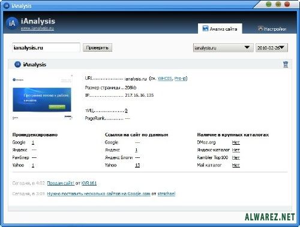The width and height of the screenshot is (300, 227).
Task: Click the small iA icon beside panel title
Action: (x=17, y=64)
